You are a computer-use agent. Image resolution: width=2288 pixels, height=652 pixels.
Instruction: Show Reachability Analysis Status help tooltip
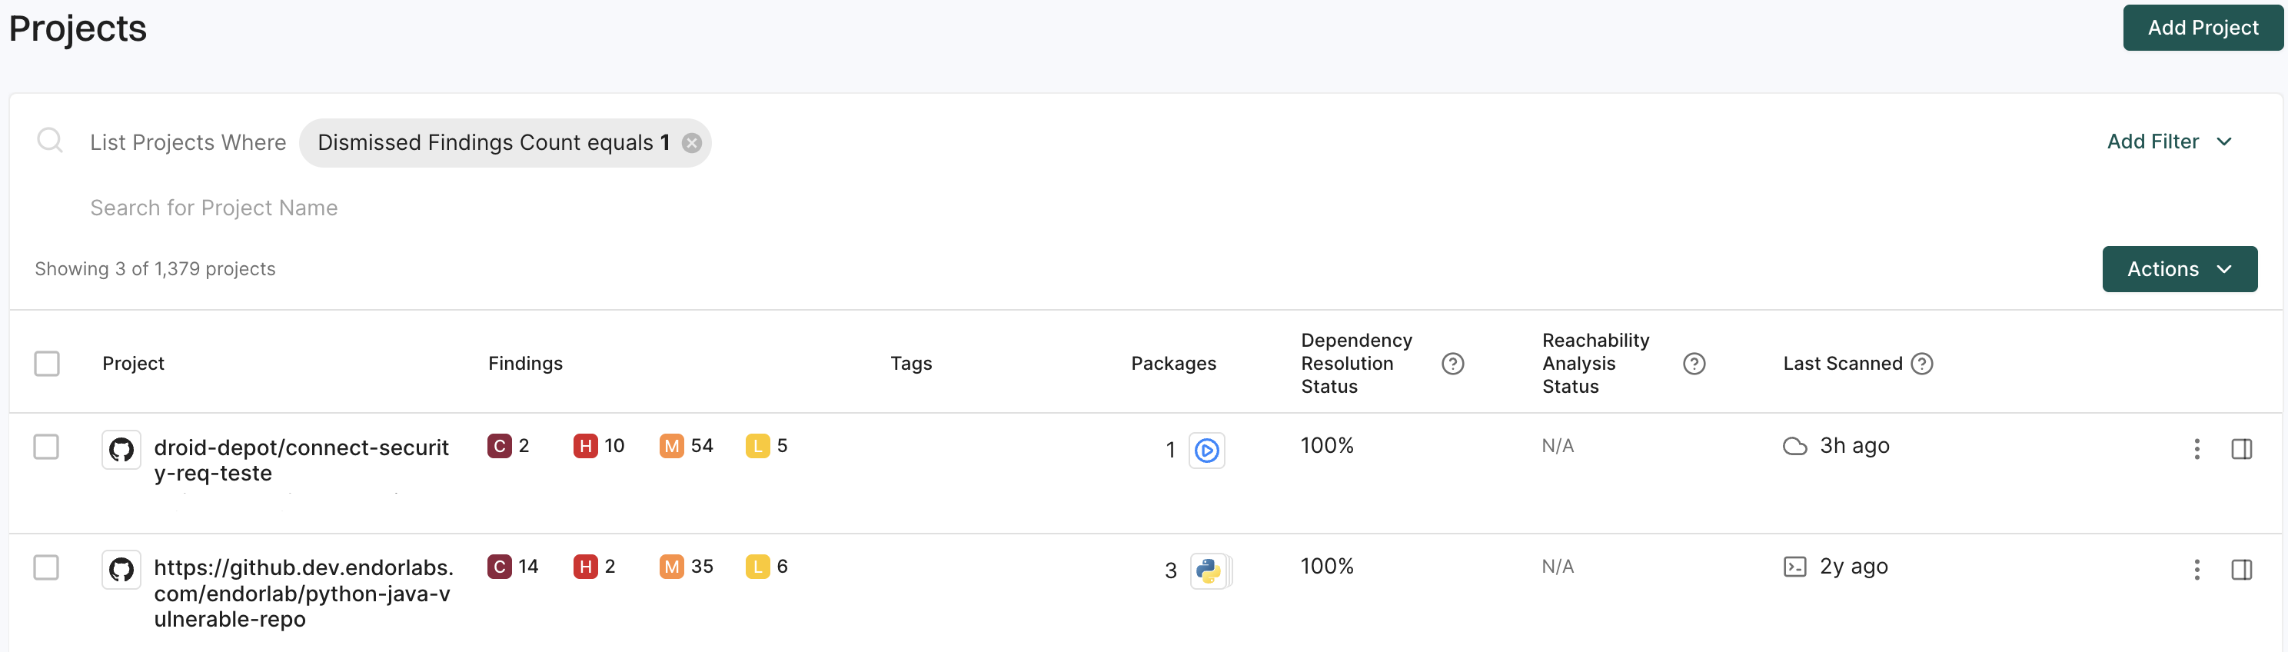click(1694, 364)
